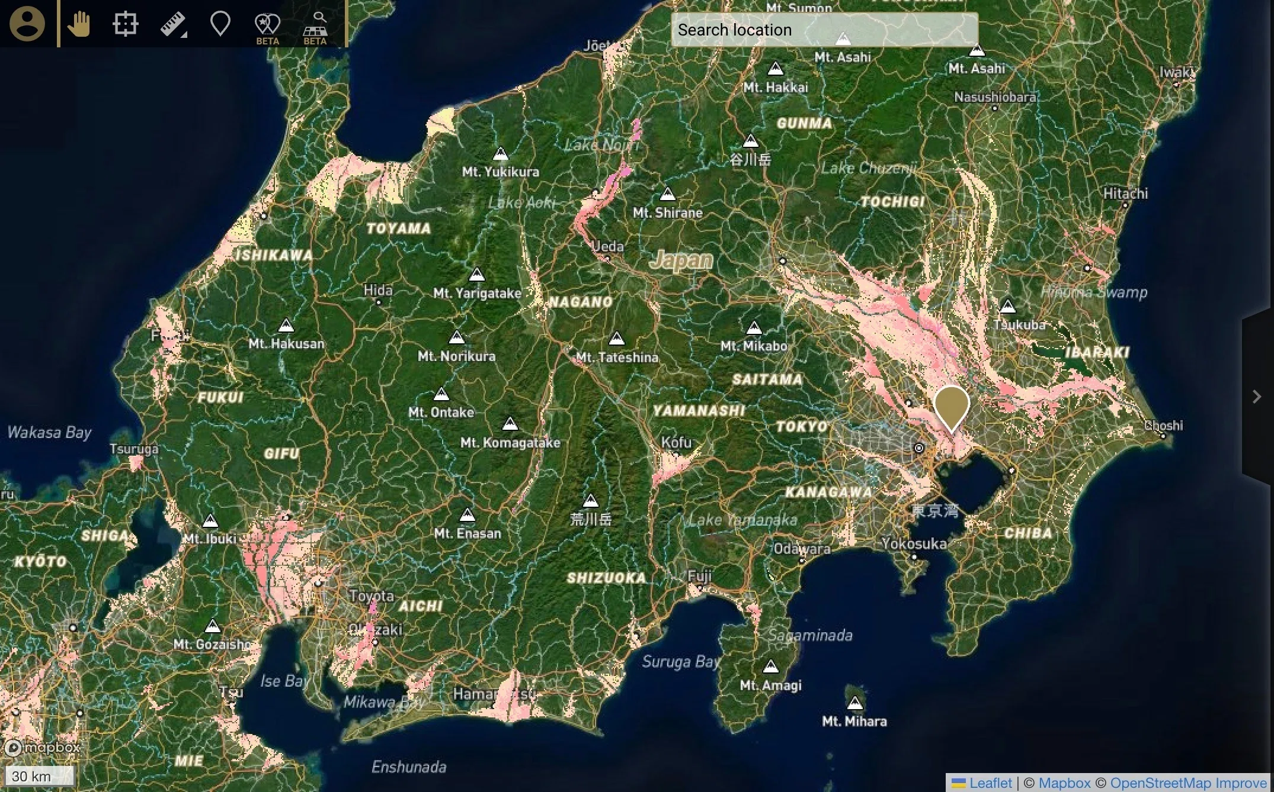Click the Mt. Ibuki peak icon
Viewport: 1274px width, 792px height.
tap(210, 521)
